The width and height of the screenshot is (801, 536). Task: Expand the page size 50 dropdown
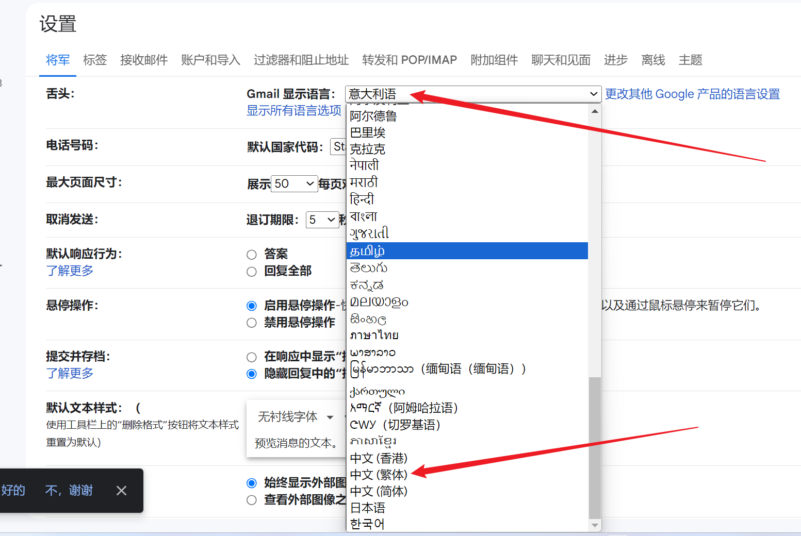point(294,184)
